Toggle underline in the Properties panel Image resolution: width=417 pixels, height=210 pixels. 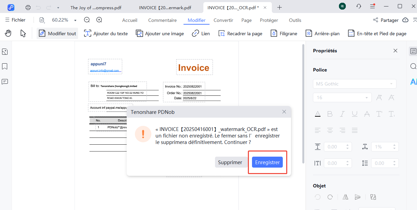[354, 114]
